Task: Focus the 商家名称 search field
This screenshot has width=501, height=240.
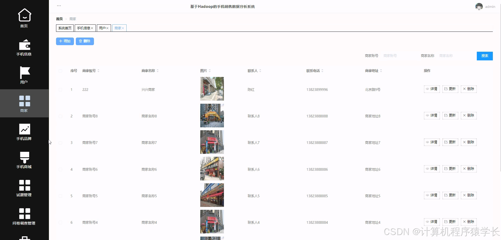Action: [456, 56]
